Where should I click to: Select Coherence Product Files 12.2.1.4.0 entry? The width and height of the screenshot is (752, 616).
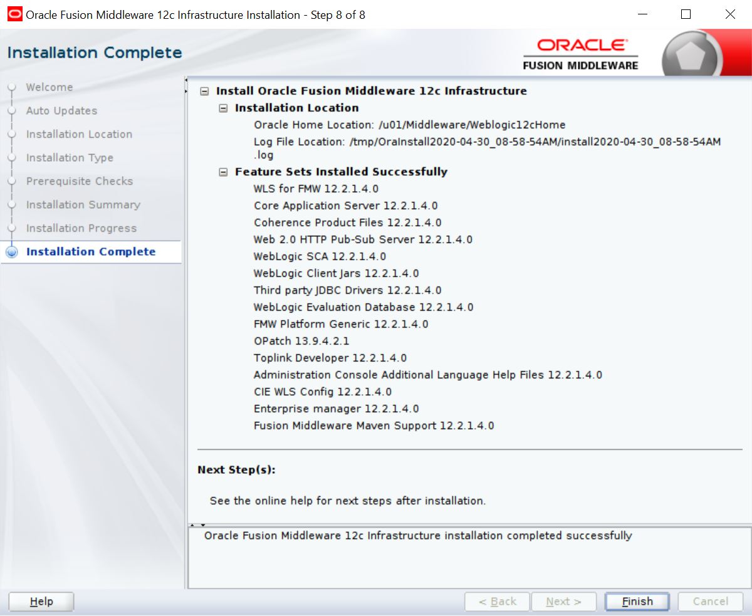[x=348, y=222]
